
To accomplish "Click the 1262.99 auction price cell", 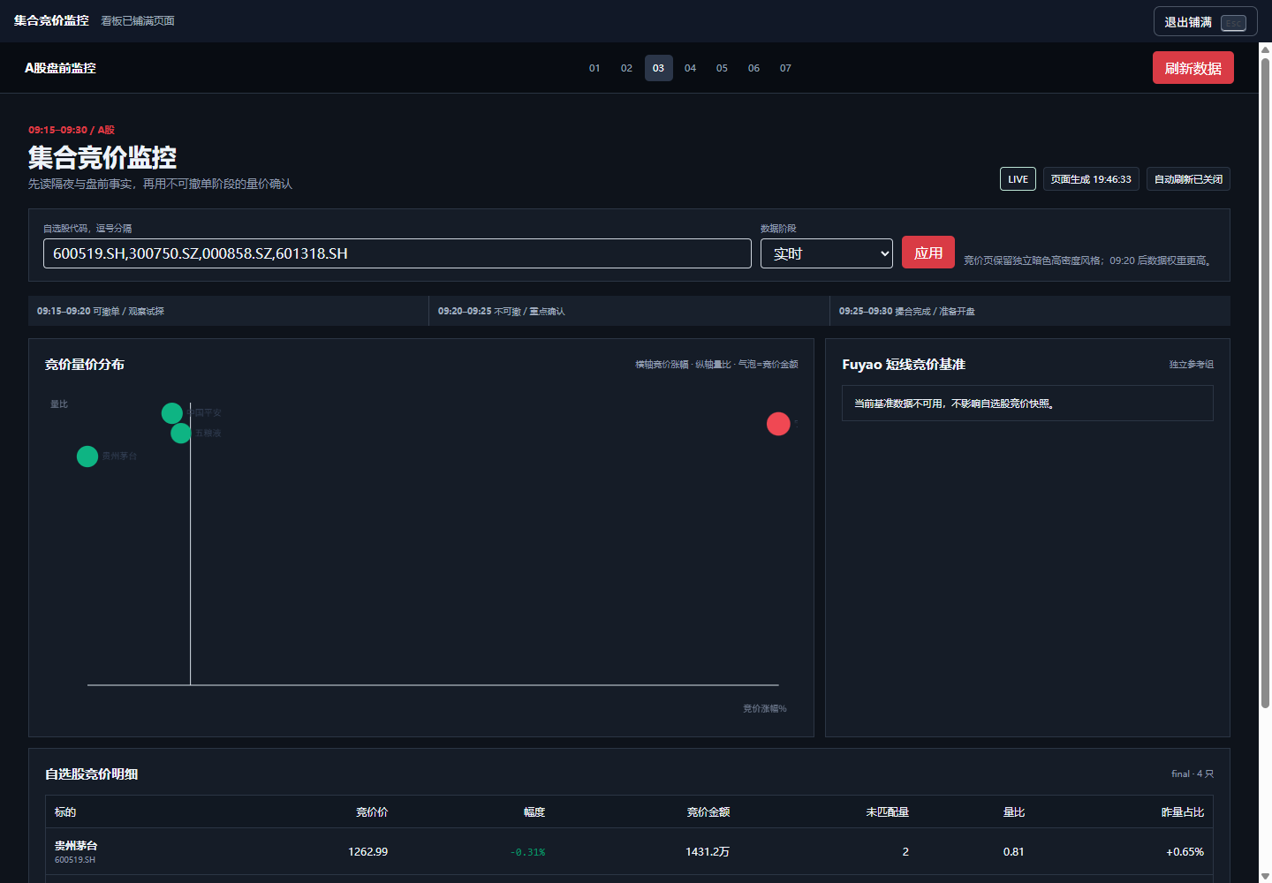I will coord(367,852).
